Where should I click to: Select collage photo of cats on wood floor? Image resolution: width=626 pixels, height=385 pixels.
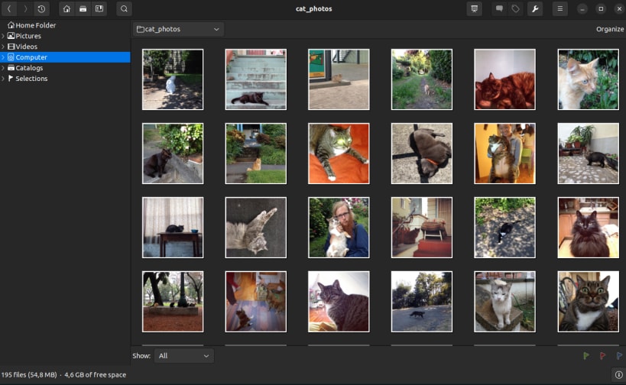pyautogui.click(x=255, y=302)
